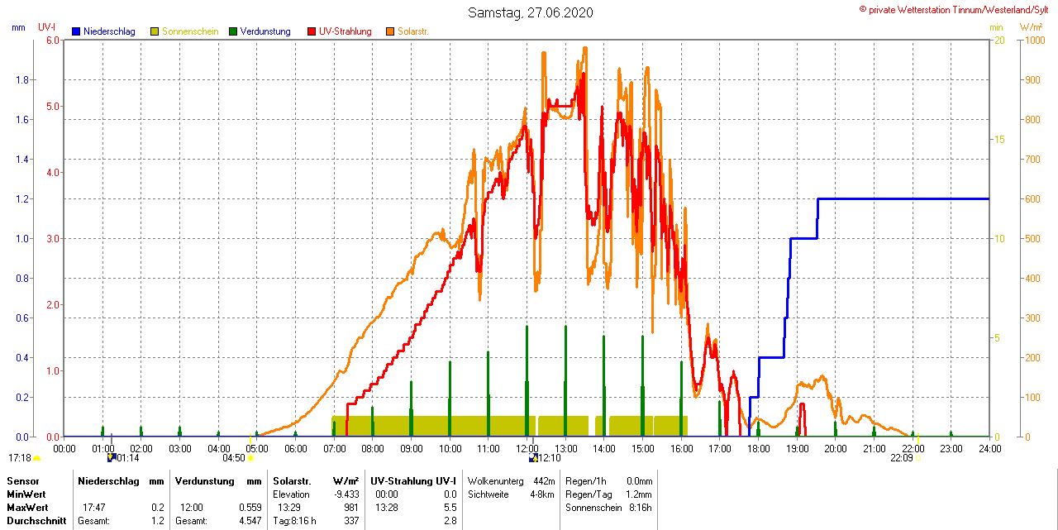Click the Regen/1h value 0.0mm
This screenshot has width=1058, height=530.
[x=639, y=481]
